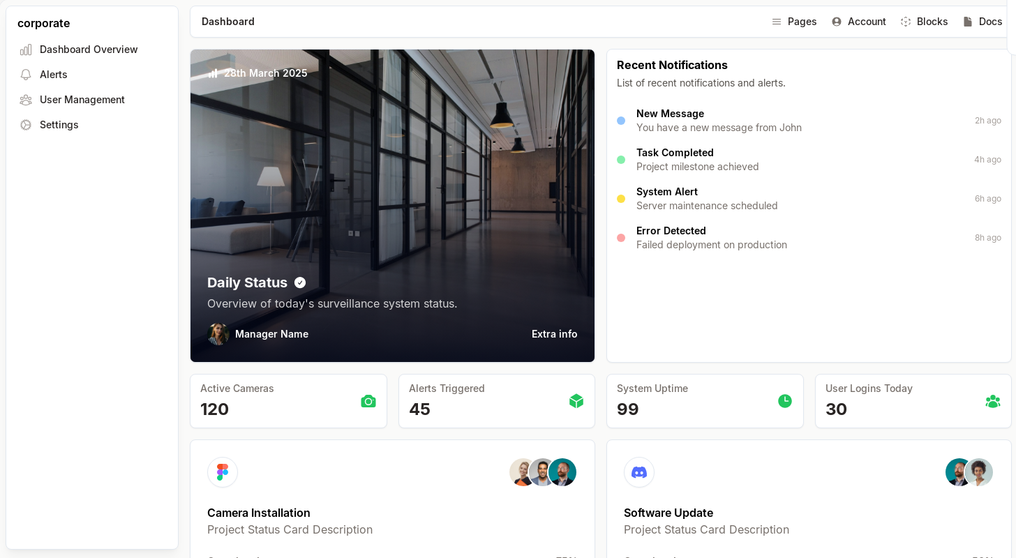1016x558 pixels.
Task: Click the clock icon in System Uptime
Action: [785, 401]
